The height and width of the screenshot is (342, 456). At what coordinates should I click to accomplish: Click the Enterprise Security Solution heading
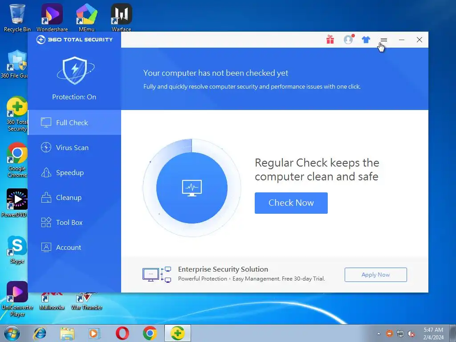(223, 269)
